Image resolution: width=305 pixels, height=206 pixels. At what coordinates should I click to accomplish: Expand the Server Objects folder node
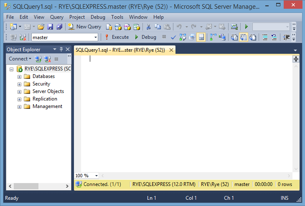click(19, 92)
